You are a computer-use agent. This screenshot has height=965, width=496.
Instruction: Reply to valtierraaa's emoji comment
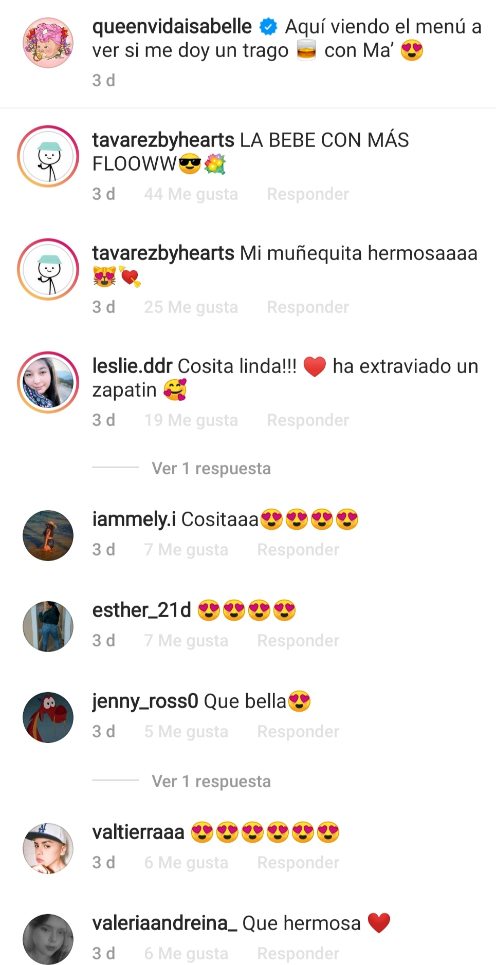pos(298,863)
